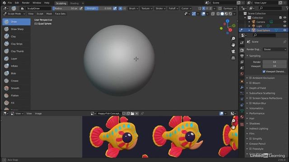Open the Render Engine Eevee dropdown
This screenshot has width=289, height=162.
[x=275, y=49]
